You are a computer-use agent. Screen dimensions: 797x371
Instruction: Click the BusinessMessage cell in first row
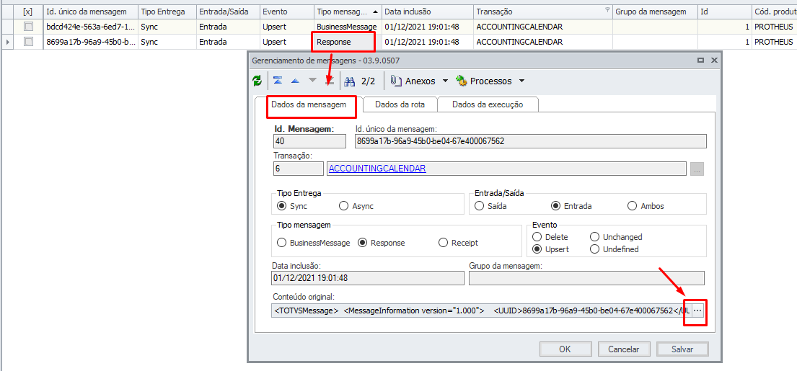point(347,27)
